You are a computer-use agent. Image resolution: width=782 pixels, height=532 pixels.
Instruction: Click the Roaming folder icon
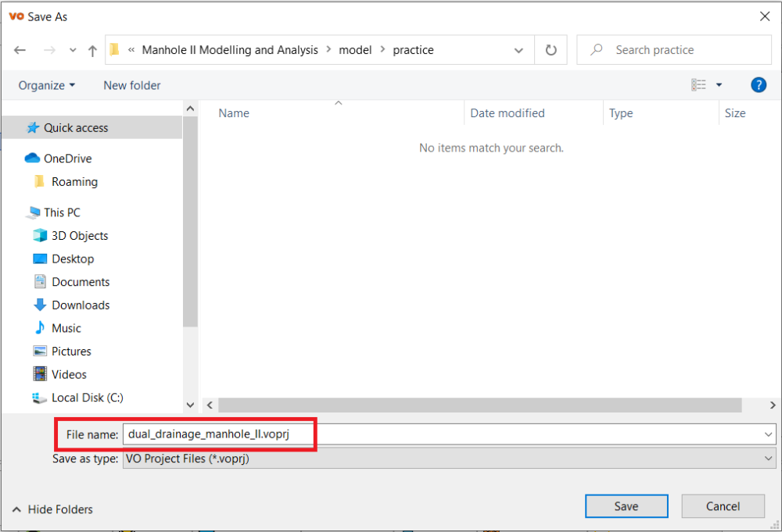pyautogui.click(x=39, y=181)
